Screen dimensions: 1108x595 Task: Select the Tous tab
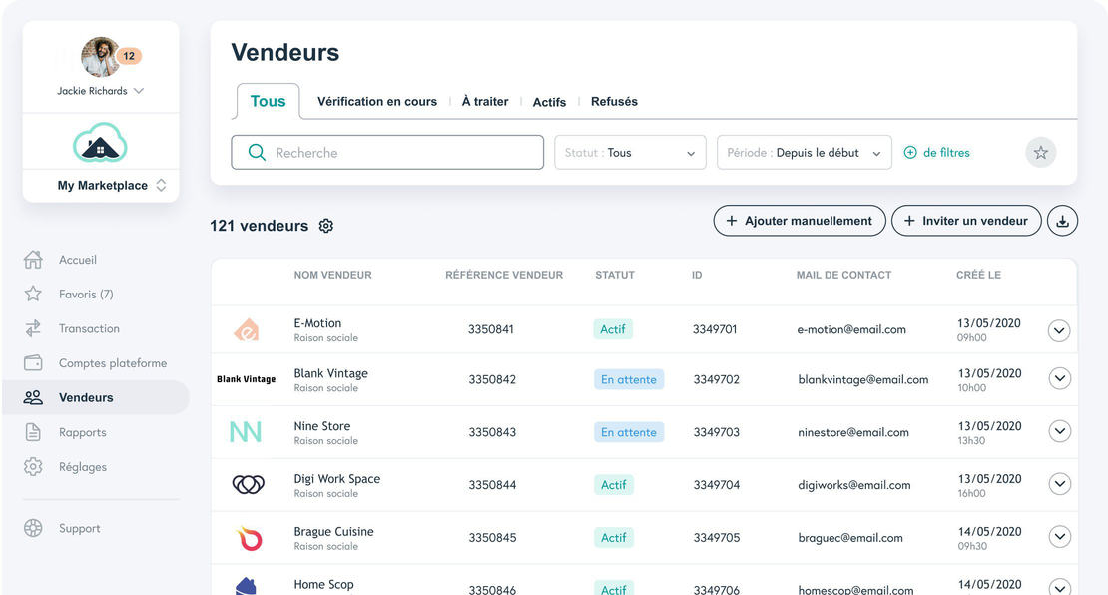click(268, 101)
